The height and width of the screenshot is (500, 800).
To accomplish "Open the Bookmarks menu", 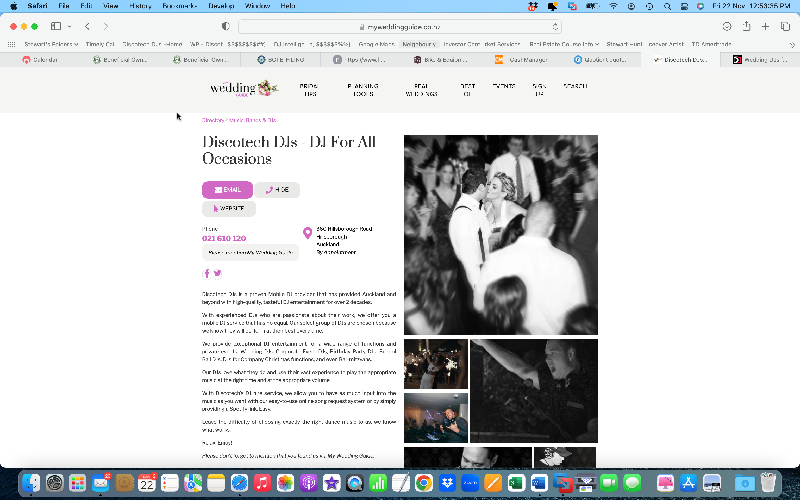I will click(180, 6).
